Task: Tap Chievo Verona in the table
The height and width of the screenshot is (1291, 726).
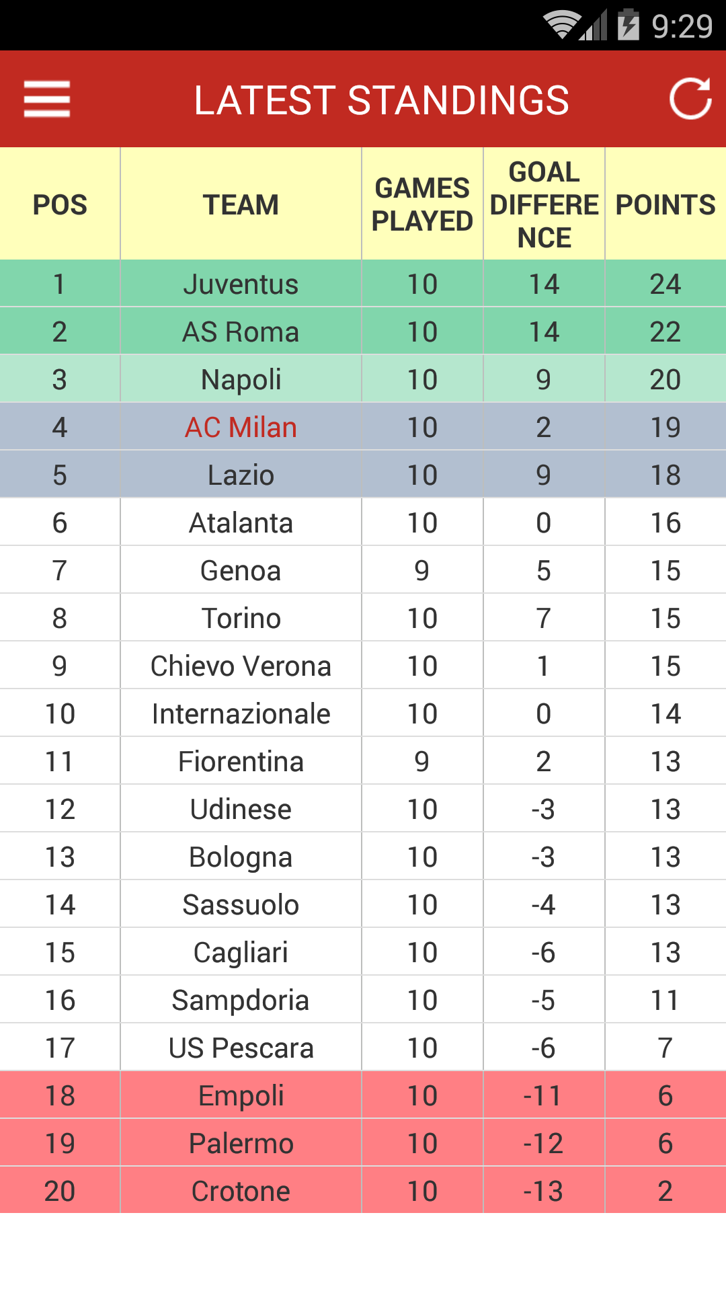Action: pyautogui.click(x=241, y=666)
